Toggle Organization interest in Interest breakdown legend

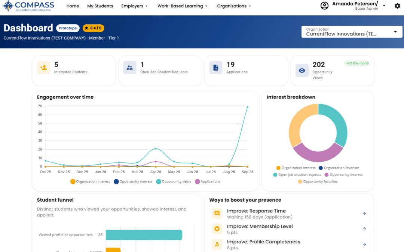[x=296, y=168]
